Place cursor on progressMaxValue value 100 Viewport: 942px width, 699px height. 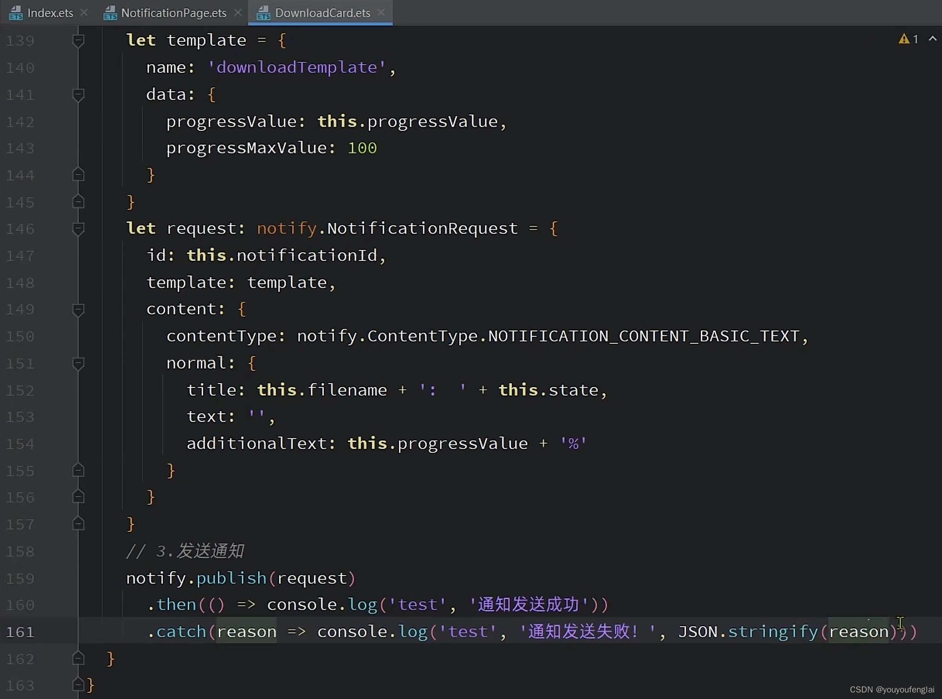pyautogui.click(x=362, y=148)
